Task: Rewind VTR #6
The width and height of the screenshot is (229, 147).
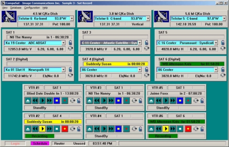Action: [158, 129]
